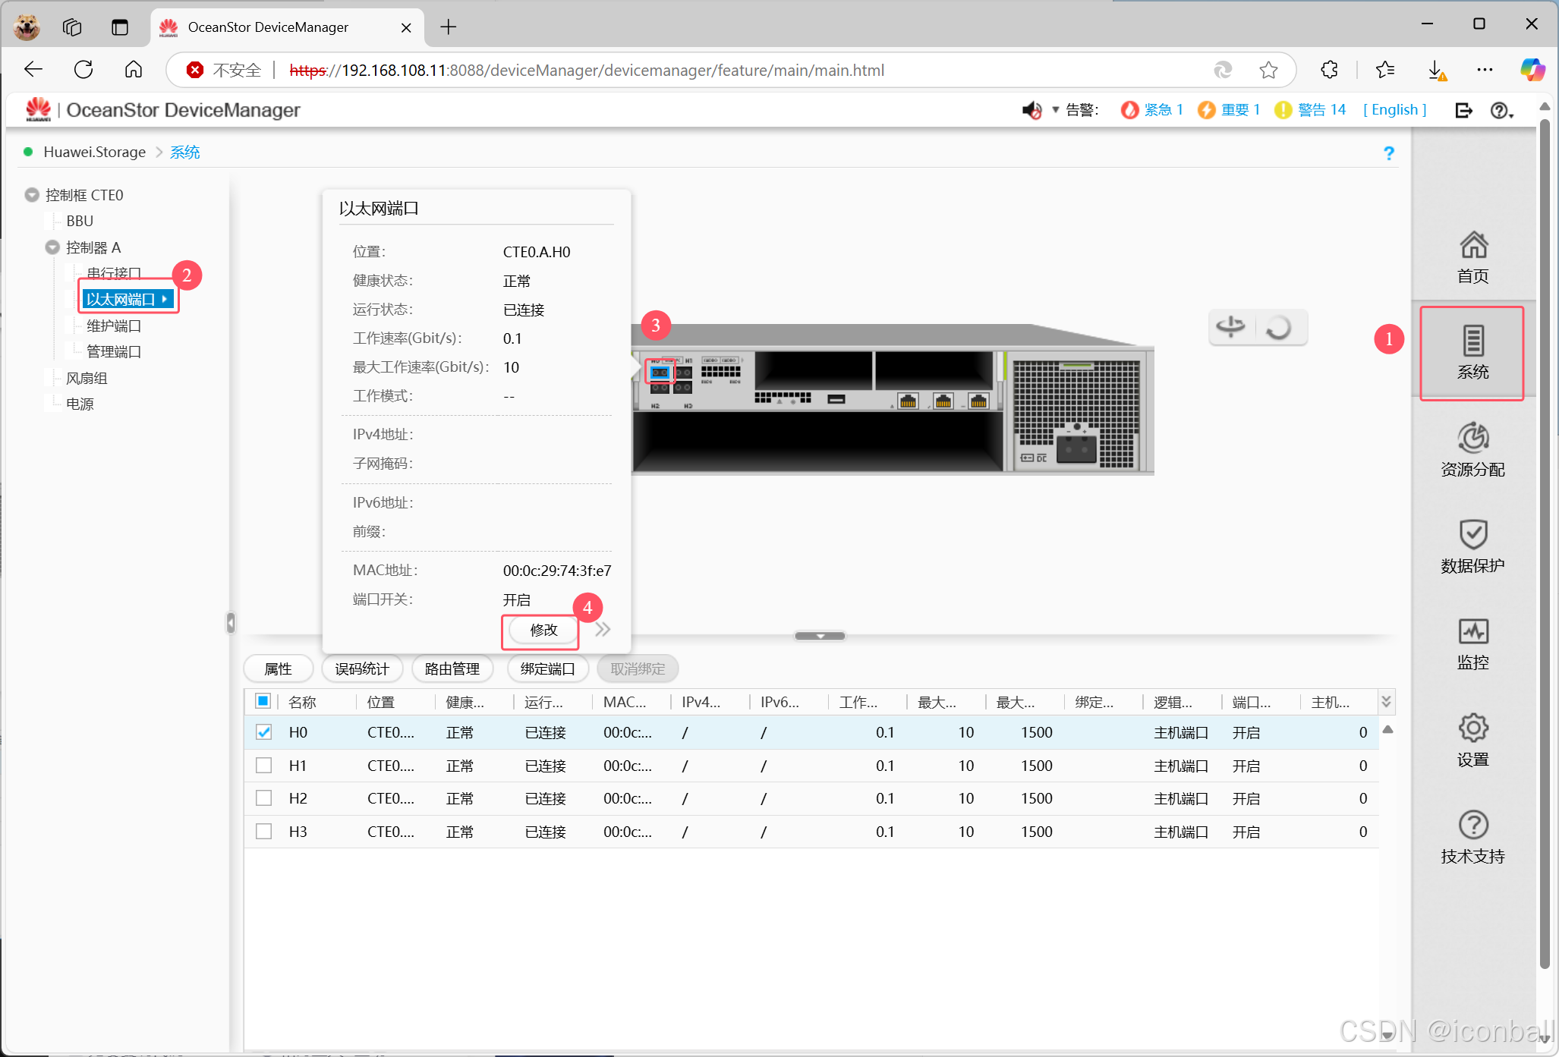The width and height of the screenshot is (1559, 1057).
Task: Select 管理端口 in the tree
Action: pos(113,351)
